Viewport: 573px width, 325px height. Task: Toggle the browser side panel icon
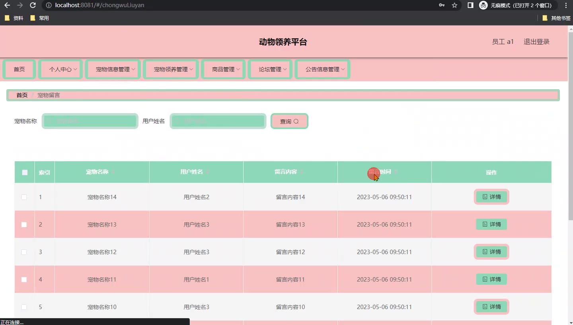[x=470, y=5]
